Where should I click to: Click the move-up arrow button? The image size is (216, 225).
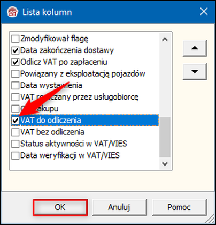point(195,48)
